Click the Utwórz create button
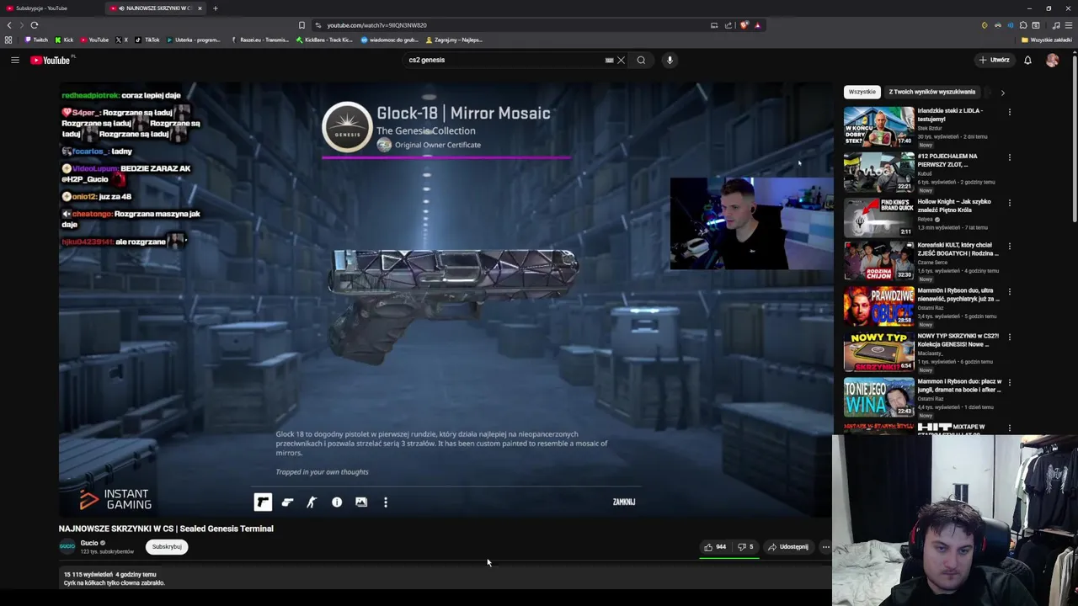 coord(994,60)
